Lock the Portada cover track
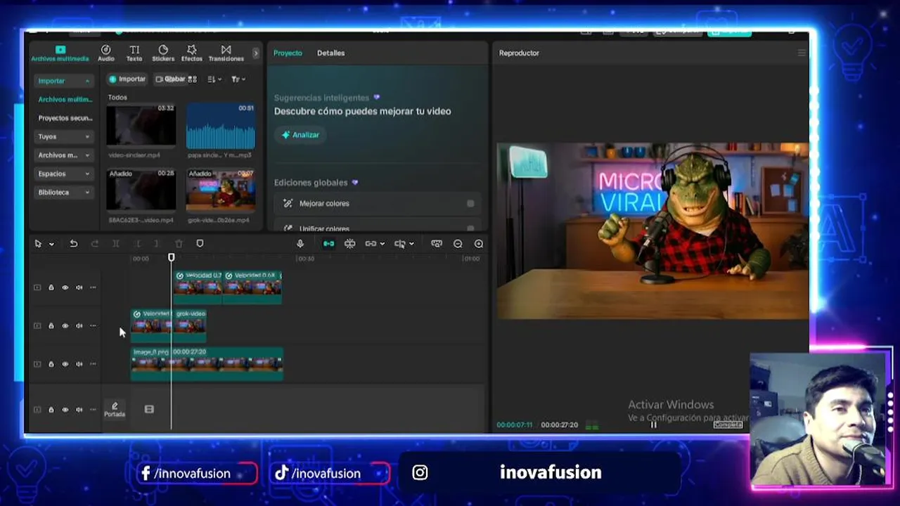The image size is (900, 506). tap(51, 410)
